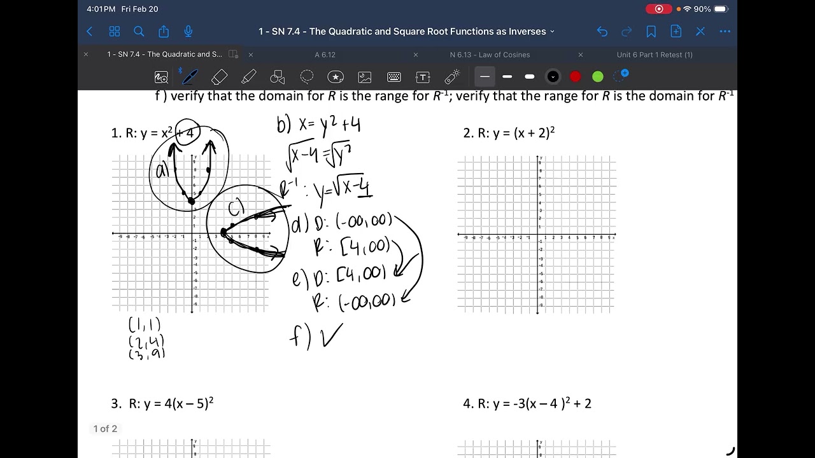Image resolution: width=815 pixels, height=458 pixels.
Task: Select the black pen color
Action: (553, 77)
